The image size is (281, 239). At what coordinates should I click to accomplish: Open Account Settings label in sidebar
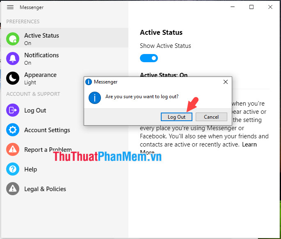pyautogui.click(x=47, y=130)
